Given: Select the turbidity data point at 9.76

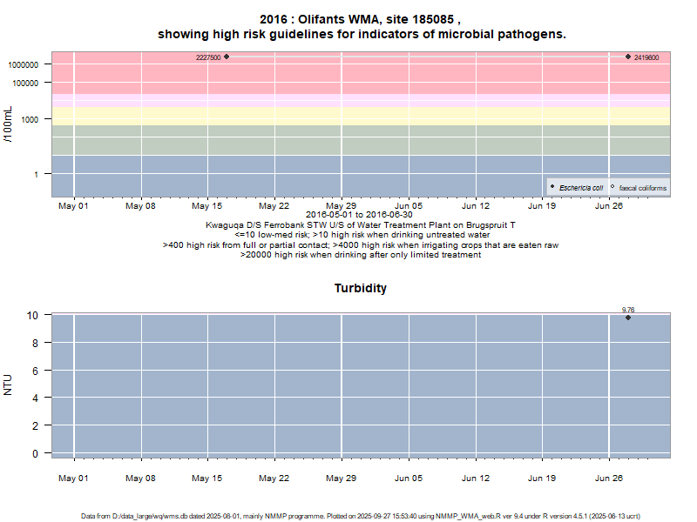Looking at the screenshot, I should pyautogui.click(x=628, y=317).
